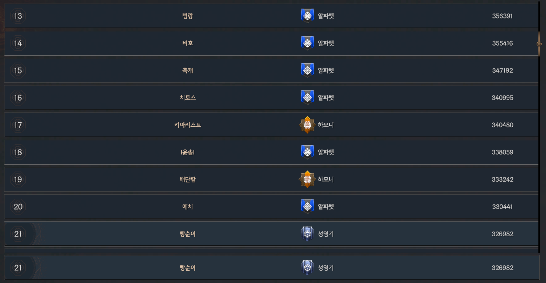Click the scrollbar handle on the right edge
Screen dimensions: 546x283
click(x=539, y=44)
